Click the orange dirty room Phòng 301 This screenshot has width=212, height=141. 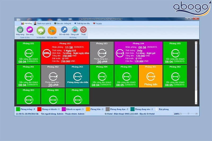pyautogui.click(x=151, y=76)
